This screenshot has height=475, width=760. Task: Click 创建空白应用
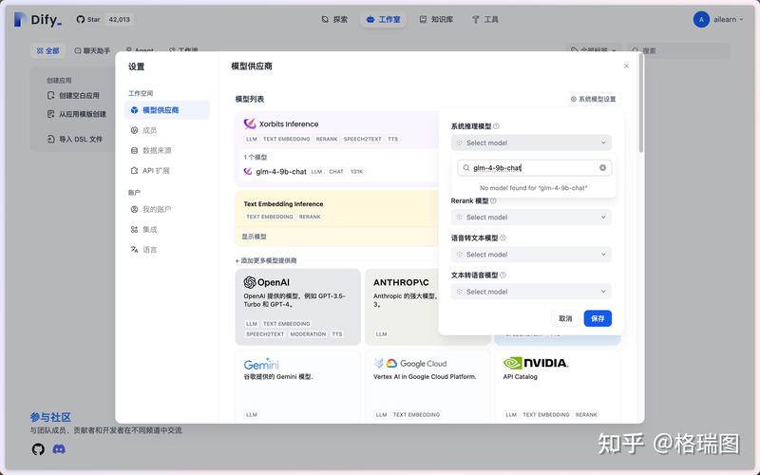[74, 96]
